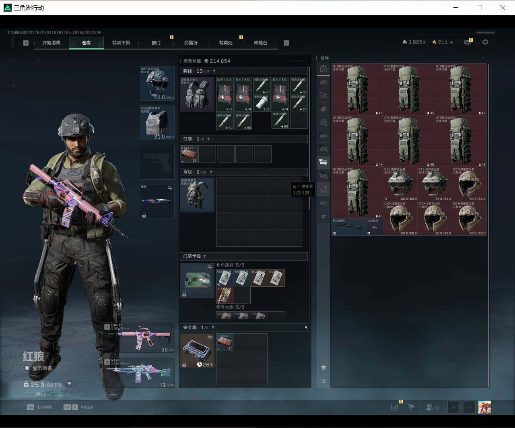The image size is (515, 428).
Task: Select the 5.56x45 ammo in secure container
Action: [225, 342]
